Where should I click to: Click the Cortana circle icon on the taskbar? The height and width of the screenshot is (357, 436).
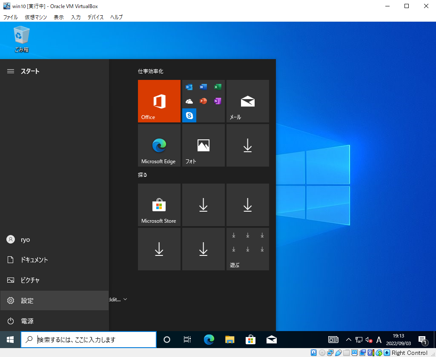167,340
